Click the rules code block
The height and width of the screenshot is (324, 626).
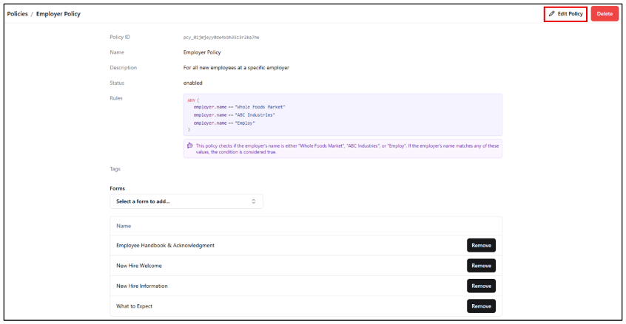point(342,114)
